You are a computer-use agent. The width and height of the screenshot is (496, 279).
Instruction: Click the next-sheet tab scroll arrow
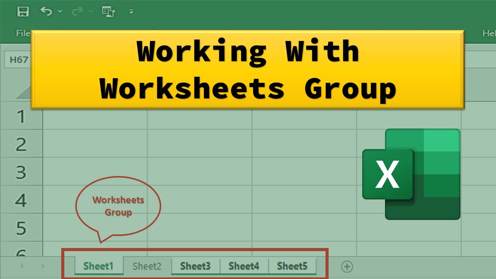43,266
